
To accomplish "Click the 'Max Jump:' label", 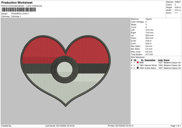I will coord(136,52).
